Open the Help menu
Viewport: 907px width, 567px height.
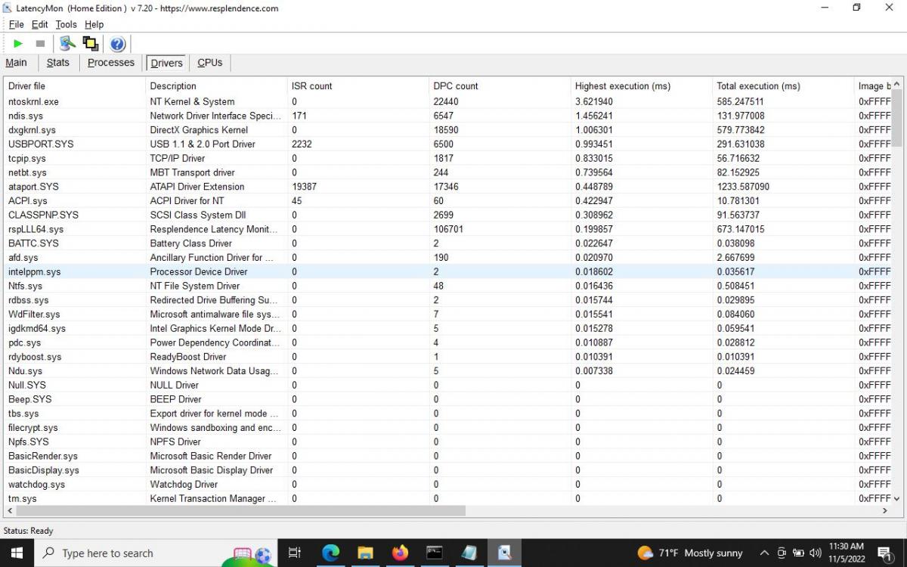94,25
